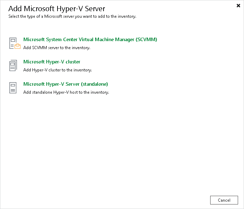The width and height of the screenshot is (244, 209).
Task: Click the orange badge on SCVMM icon
Action: coord(17,46)
